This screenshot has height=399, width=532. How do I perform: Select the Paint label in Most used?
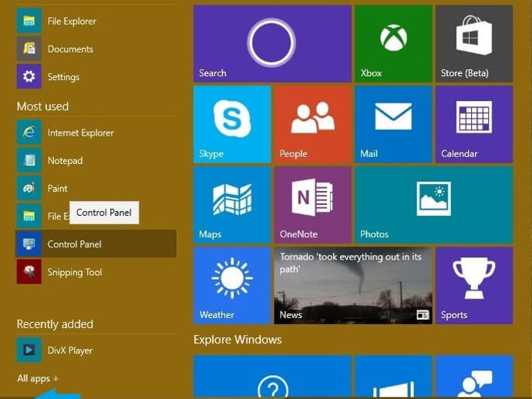57,188
